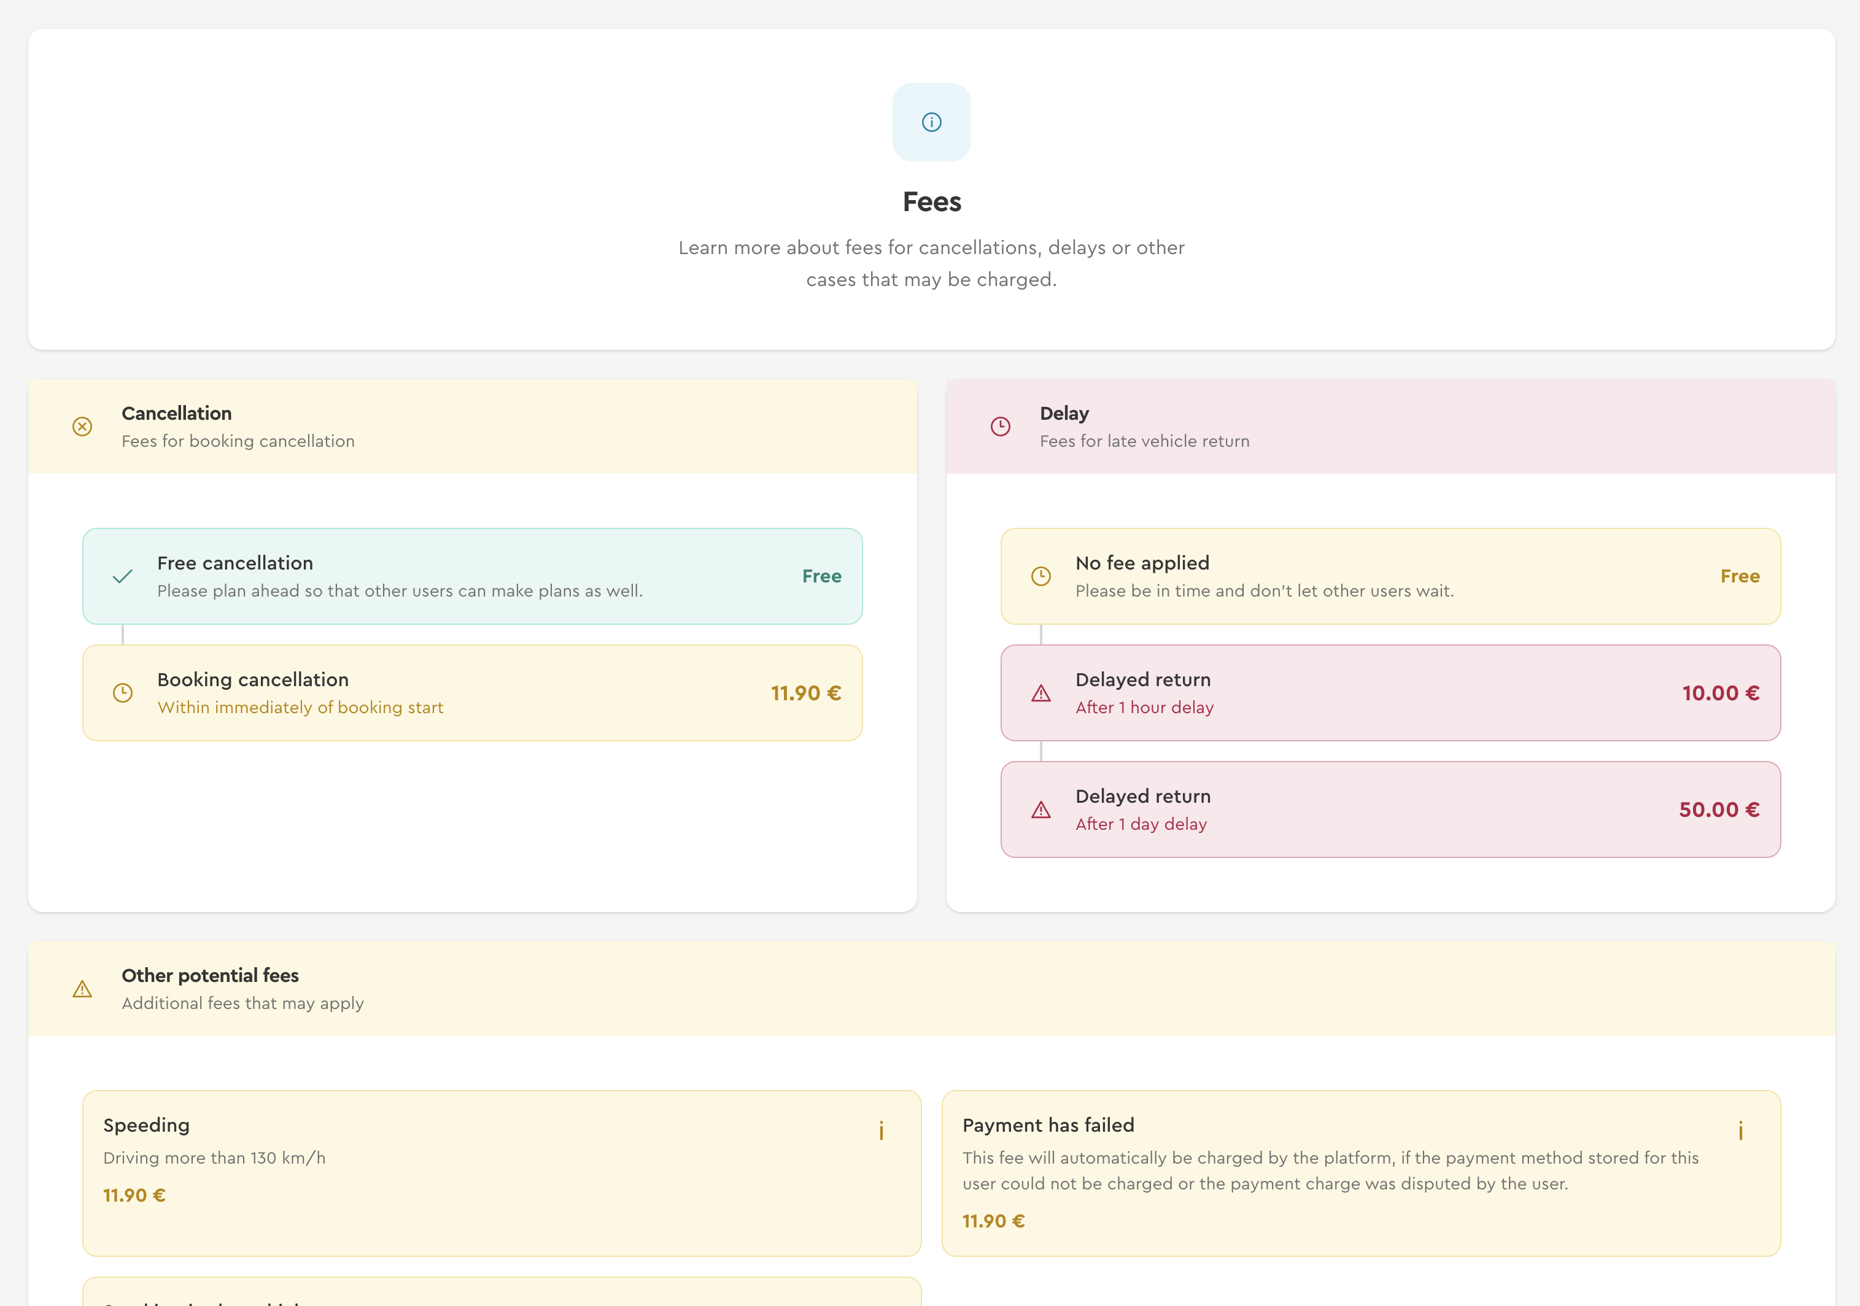Image resolution: width=1860 pixels, height=1306 pixels.
Task: Click the green checkmark in Free cancellation
Action: 122,576
